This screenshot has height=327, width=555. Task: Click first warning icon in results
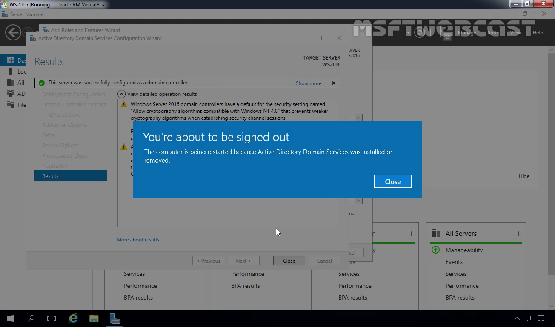pyautogui.click(x=124, y=104)
